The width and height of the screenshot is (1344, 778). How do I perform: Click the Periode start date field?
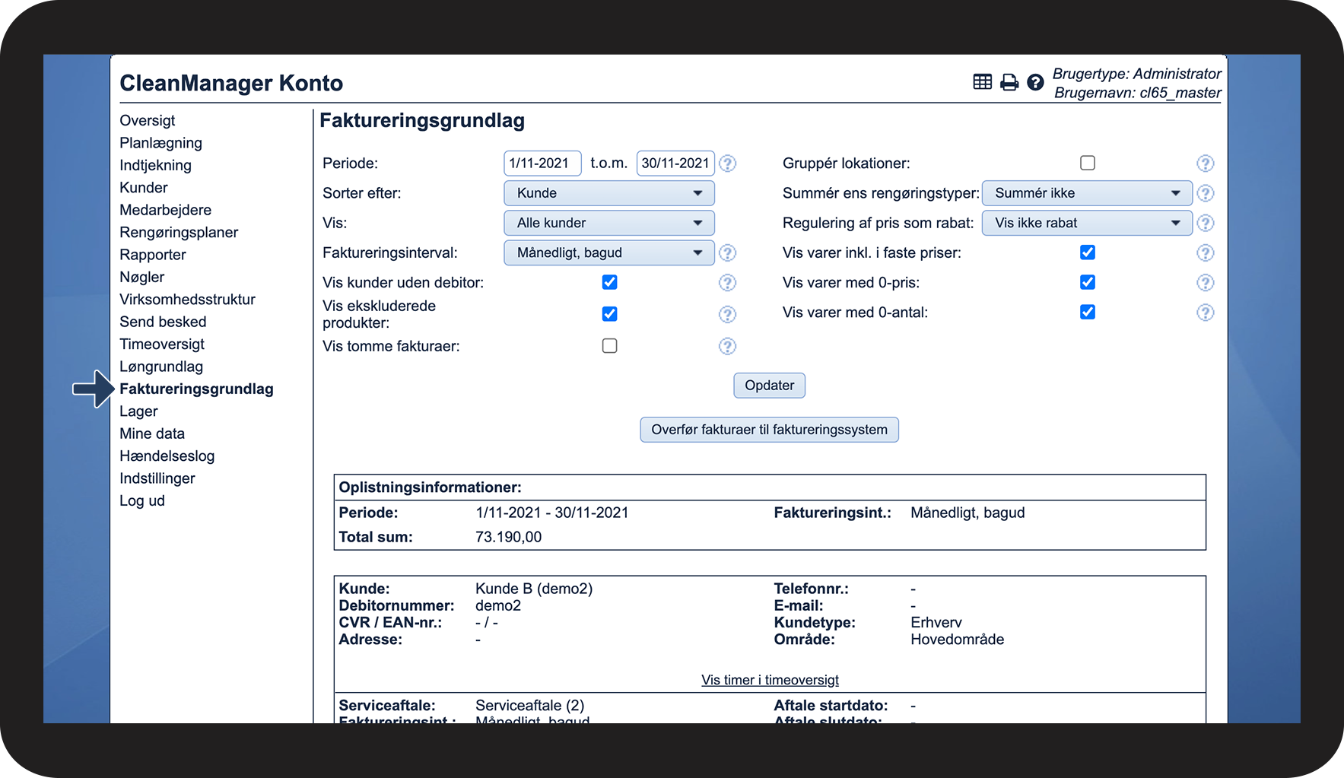coord(542,164)
